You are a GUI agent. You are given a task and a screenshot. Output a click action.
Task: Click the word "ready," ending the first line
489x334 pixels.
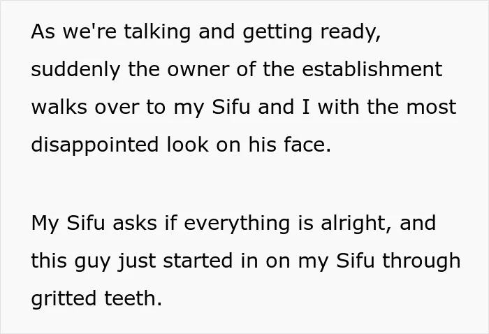coord(350,33)
